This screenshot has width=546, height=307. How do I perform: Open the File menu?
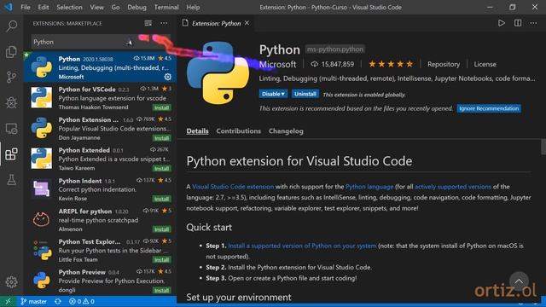(x=26, y=7)
